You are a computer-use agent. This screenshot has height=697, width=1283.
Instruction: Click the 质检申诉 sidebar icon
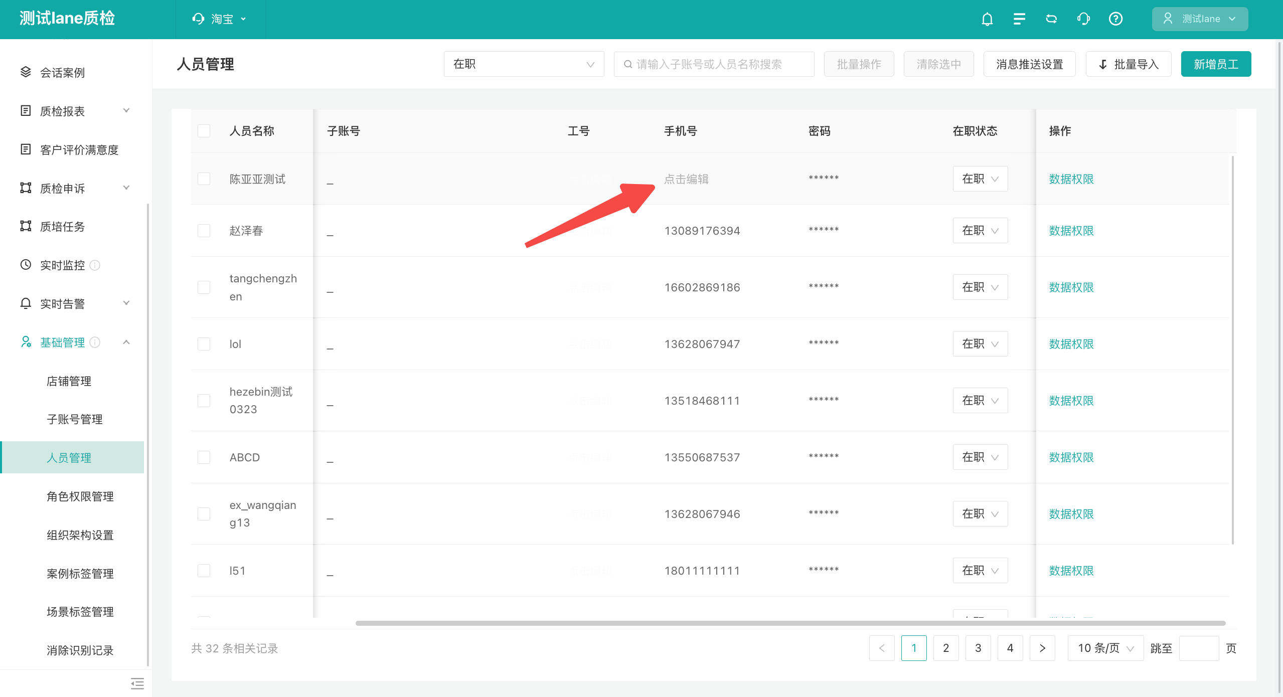click(26, 188)
